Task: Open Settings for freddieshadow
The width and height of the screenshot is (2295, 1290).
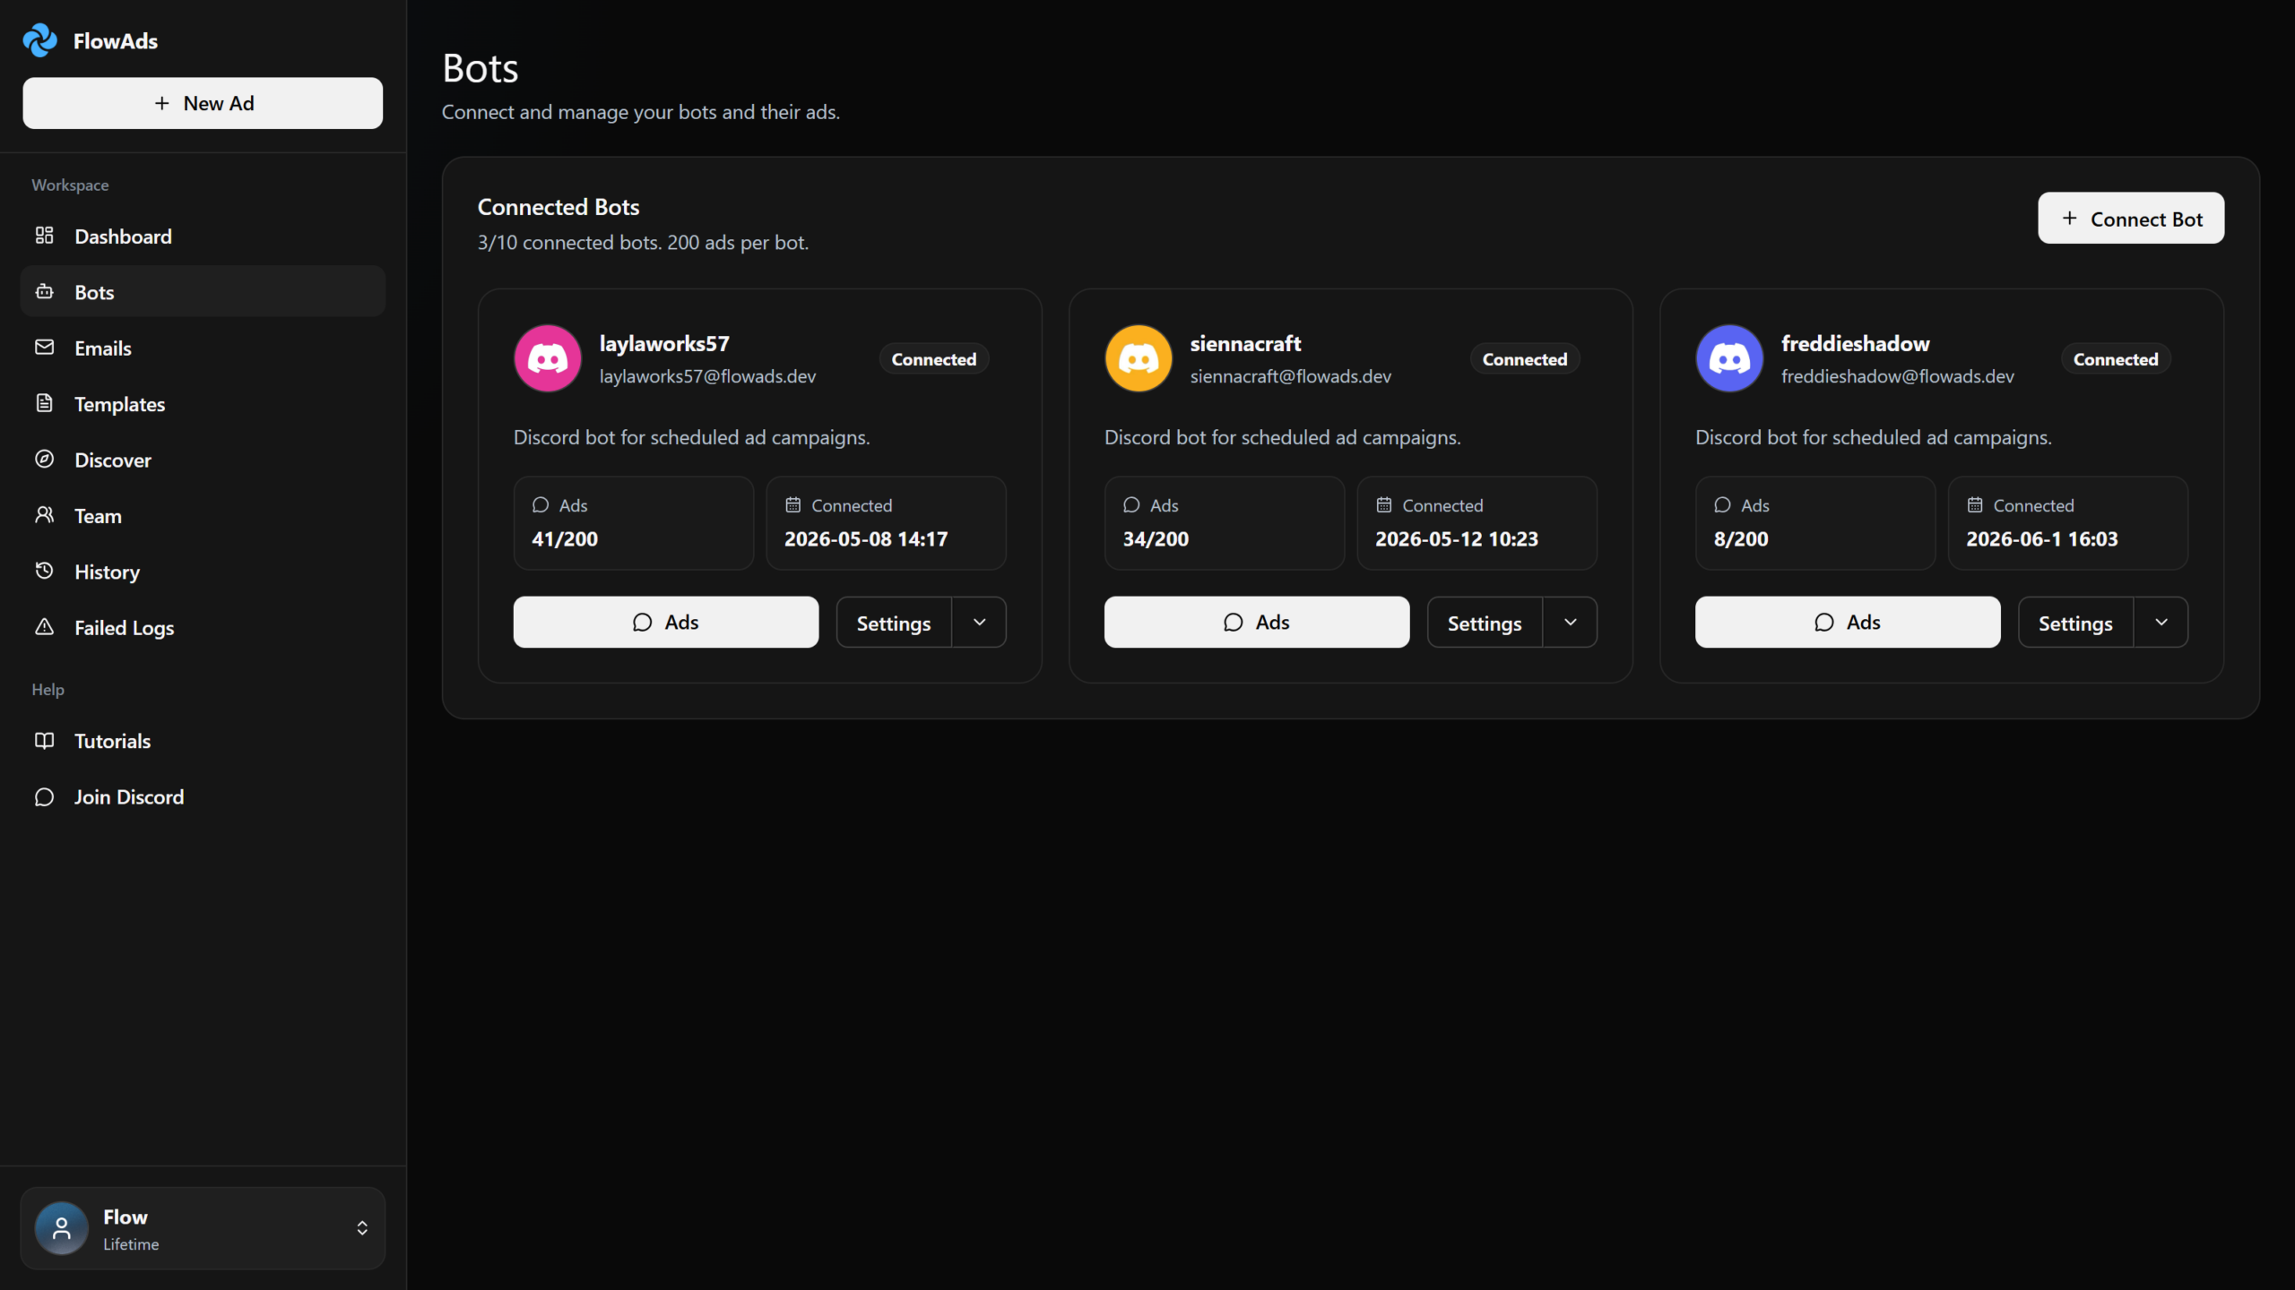Action: click(2075, 623)
